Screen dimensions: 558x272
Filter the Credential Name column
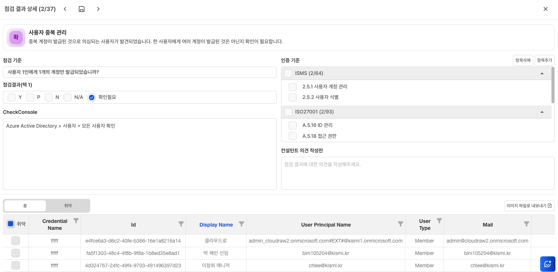76,221
